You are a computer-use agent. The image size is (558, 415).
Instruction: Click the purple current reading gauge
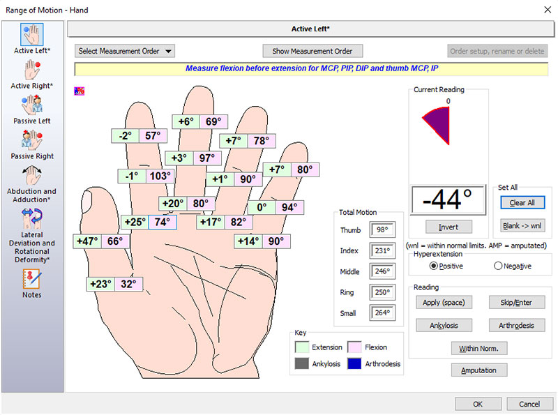point(437,123)
